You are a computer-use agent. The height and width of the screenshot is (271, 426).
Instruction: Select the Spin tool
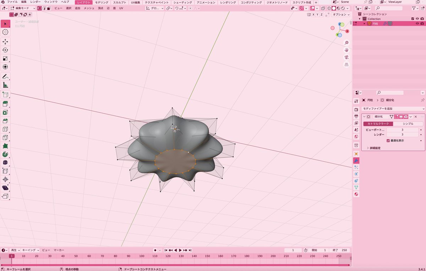point(5,155)
